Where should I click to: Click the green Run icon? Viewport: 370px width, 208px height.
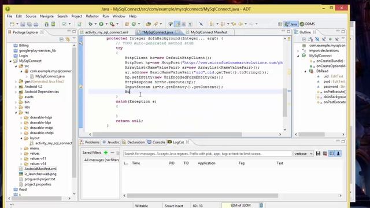(101, 24)
